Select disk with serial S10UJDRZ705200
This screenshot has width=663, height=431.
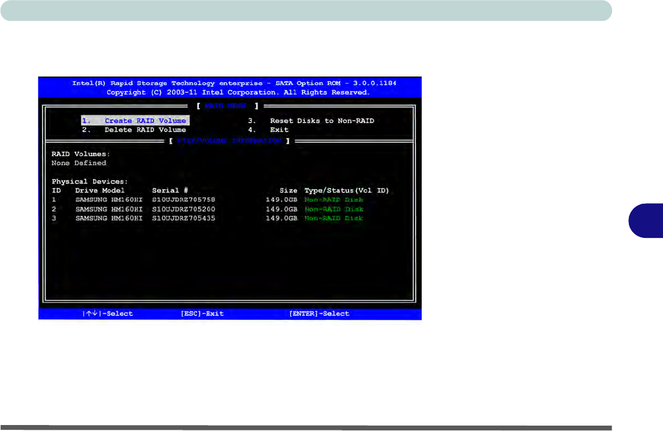tap(183, 209)
